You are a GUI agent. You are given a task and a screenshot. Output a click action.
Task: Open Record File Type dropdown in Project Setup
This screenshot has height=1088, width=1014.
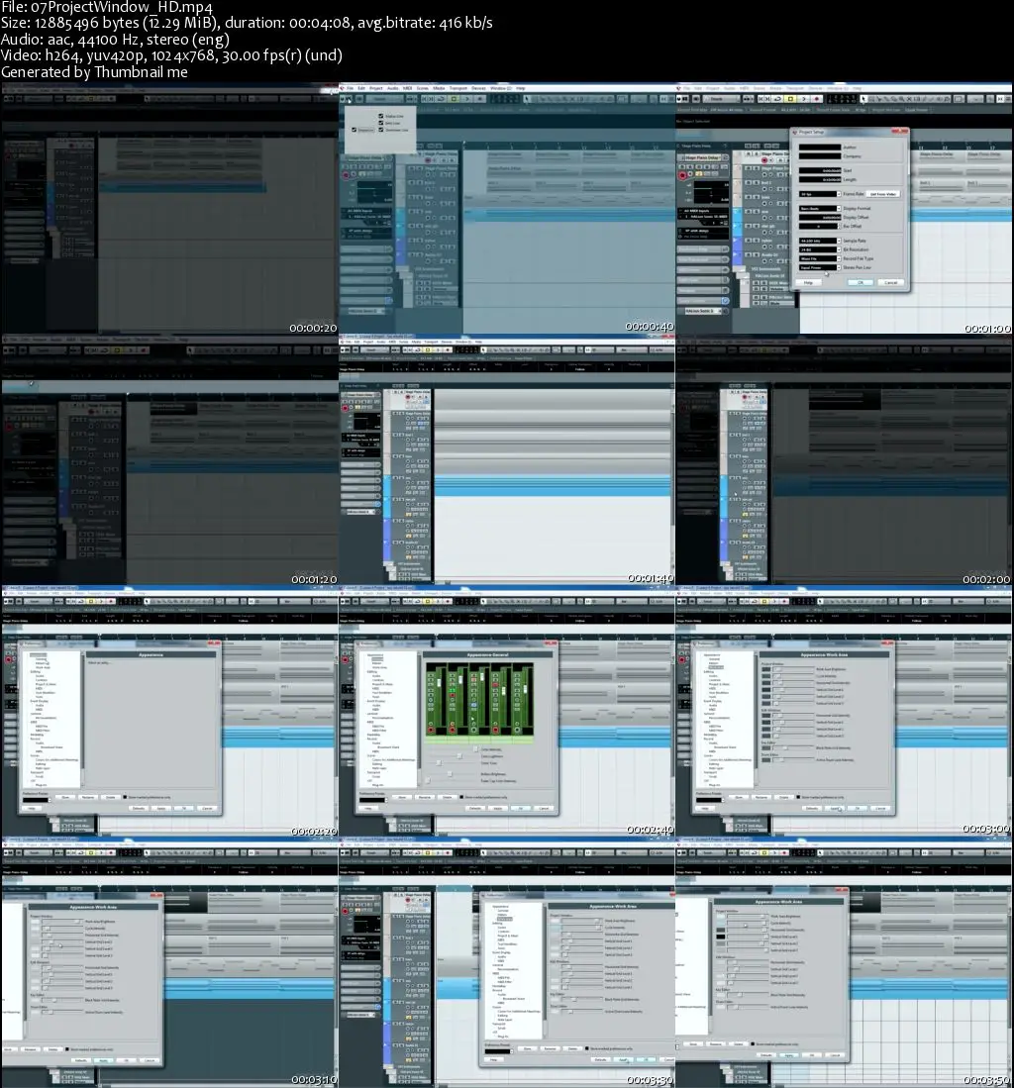click(x=820, y=258)
